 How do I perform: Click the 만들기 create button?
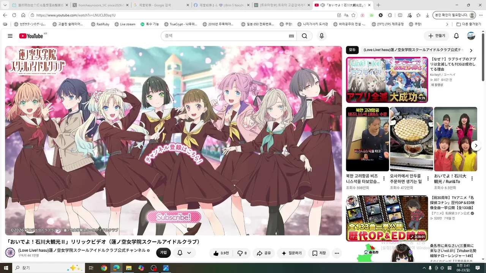437,36
